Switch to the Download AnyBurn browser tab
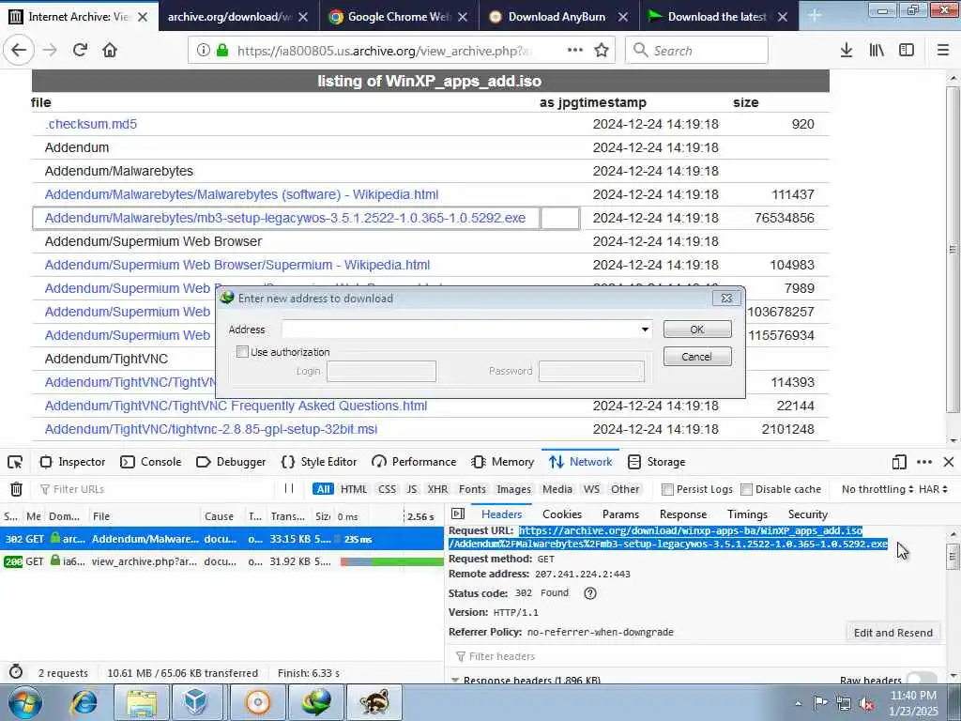Image resolution: width=961 pixels, height=721 pixels. click(x=559, y=17)
